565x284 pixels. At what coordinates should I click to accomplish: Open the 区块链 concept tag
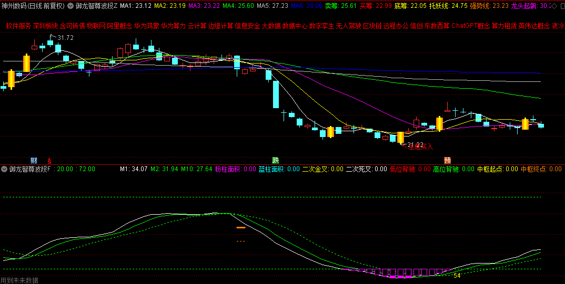click(x=372, y=26)
